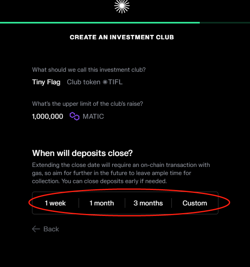Image resolution: width=250 pixels, height=267 pixels.
Task: Click the sun icon before TIFL
Action: [x=105, y=82]
